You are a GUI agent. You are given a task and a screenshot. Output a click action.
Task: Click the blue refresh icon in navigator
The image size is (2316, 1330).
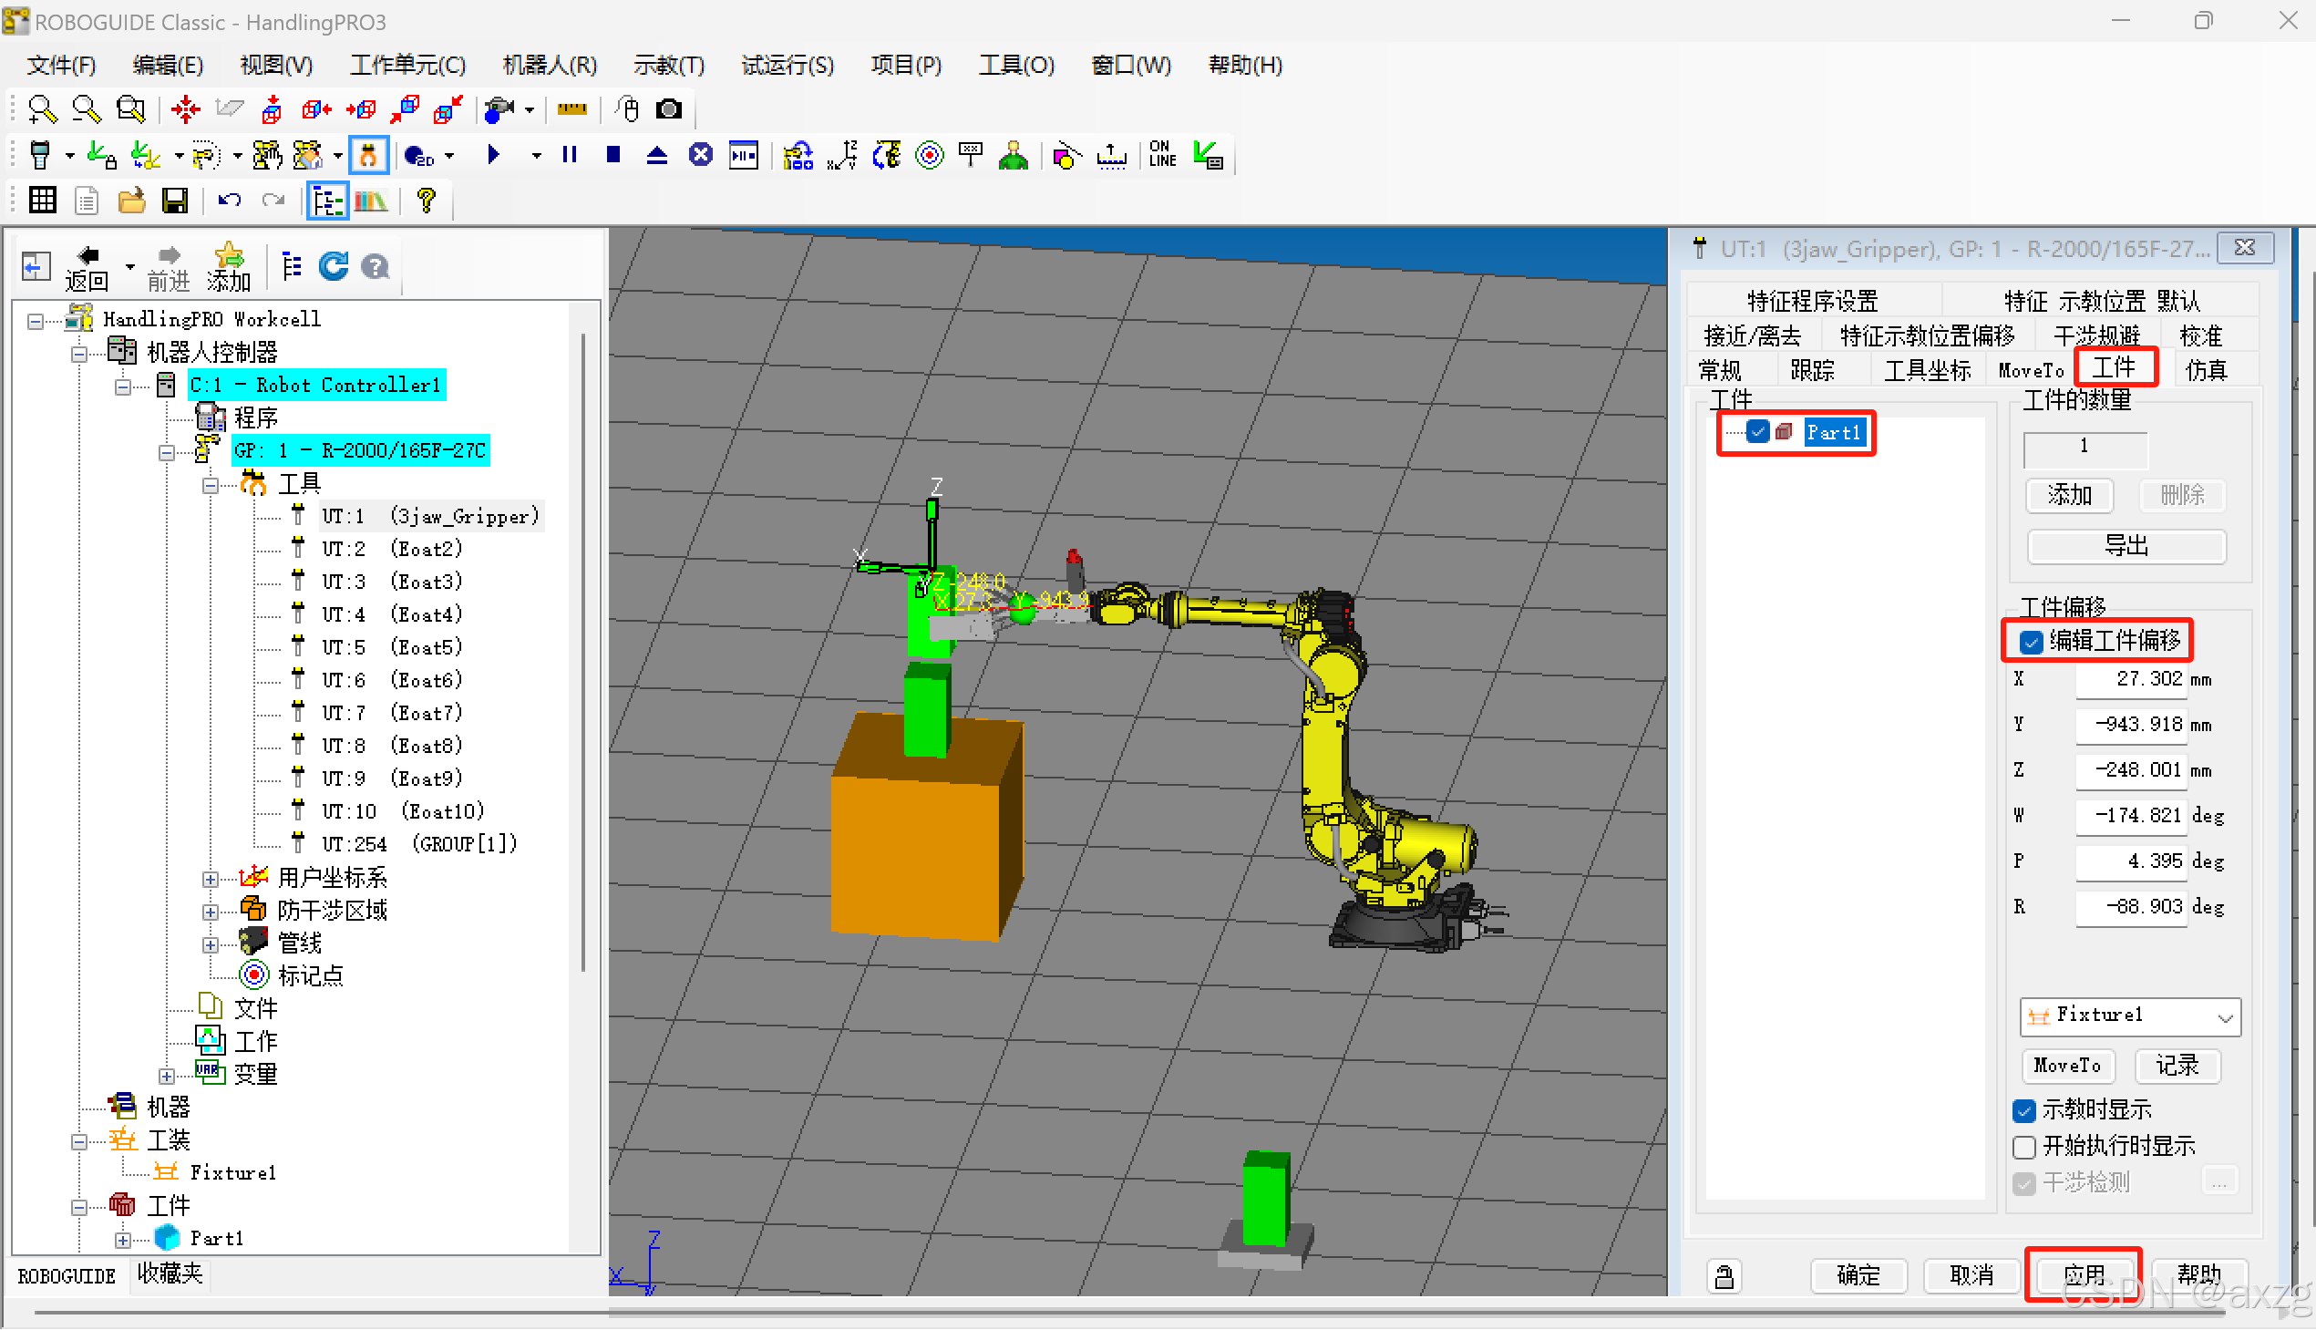(334, 267)
